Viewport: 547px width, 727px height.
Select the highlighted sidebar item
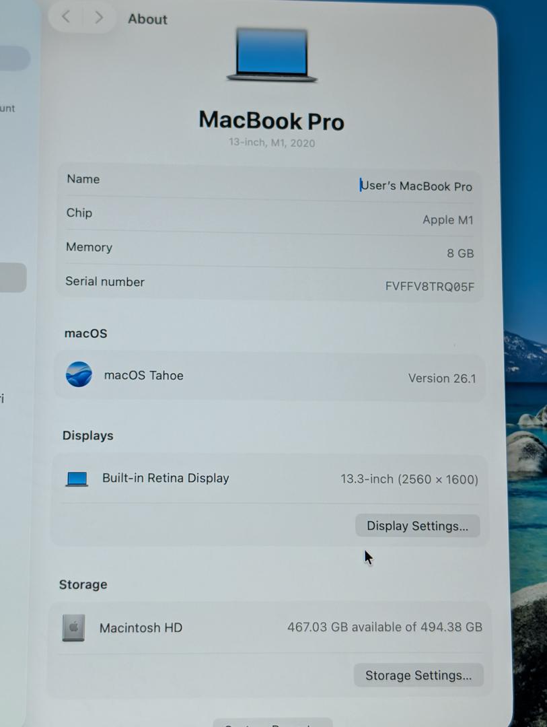pos(12,277)
